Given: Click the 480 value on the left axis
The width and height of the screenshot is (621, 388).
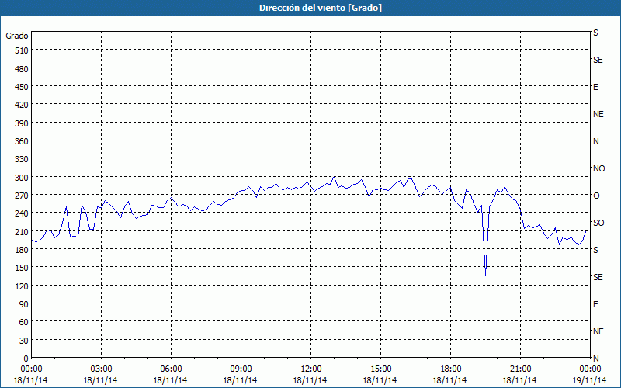Looking at the screenshot, I should pos(22,69).
